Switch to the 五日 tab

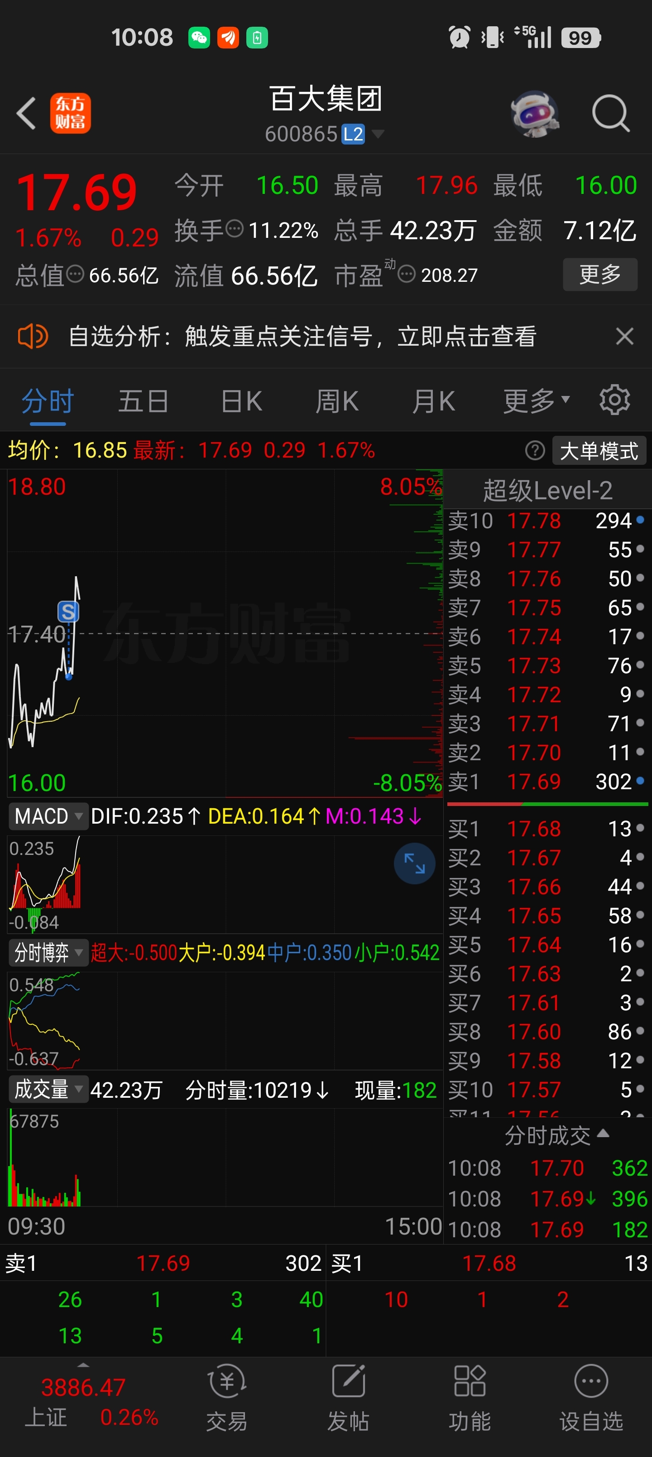[144, 401]
